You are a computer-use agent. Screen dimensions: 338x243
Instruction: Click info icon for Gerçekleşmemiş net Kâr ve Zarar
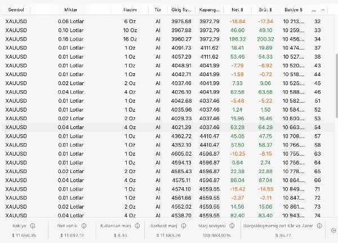tap(319, 226)
